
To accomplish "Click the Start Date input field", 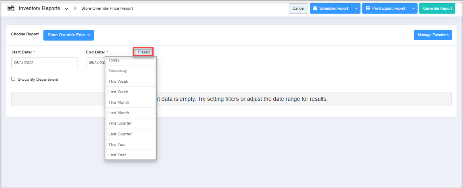I will (x=45, y=63).
